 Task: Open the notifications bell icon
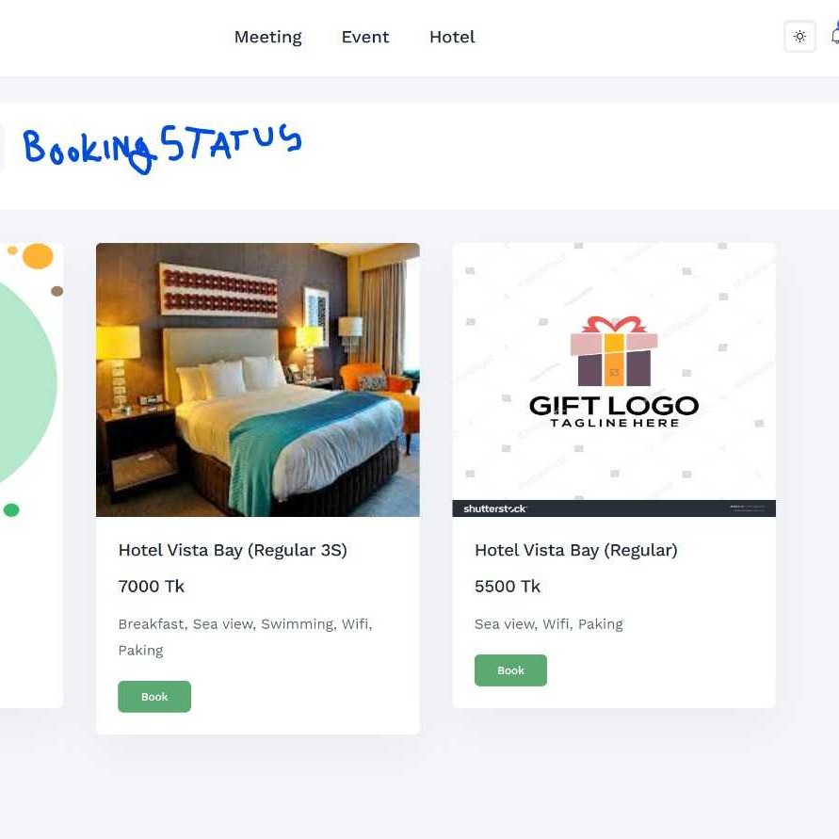click(x=834, y=36)
